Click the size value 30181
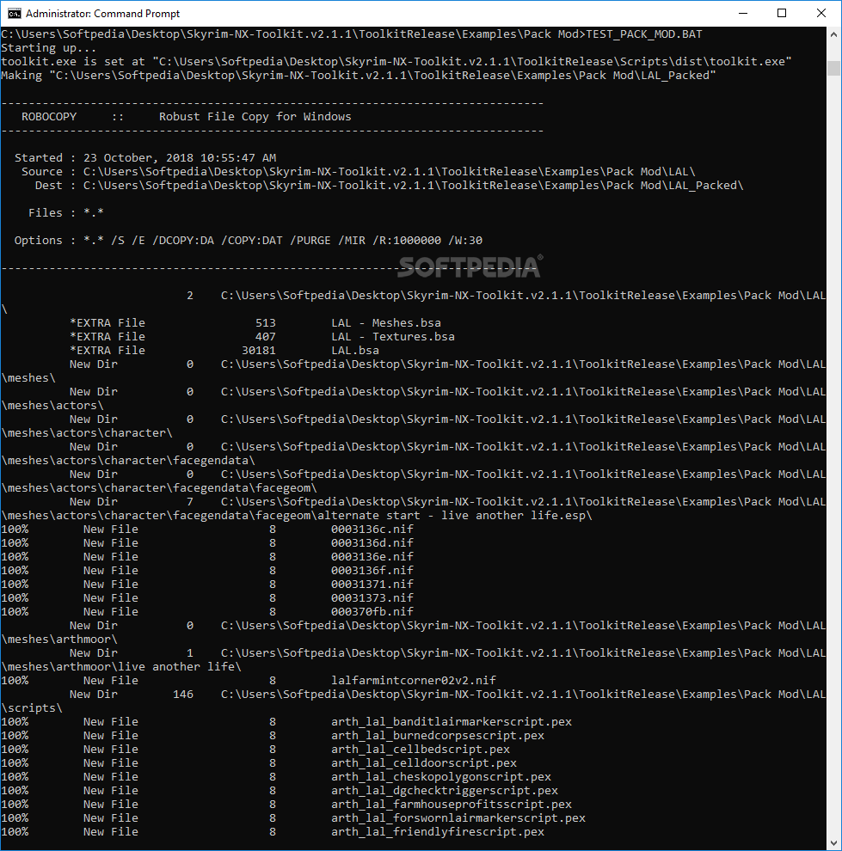842x851 pixels. pyautogui.click(x=258, y=351)
